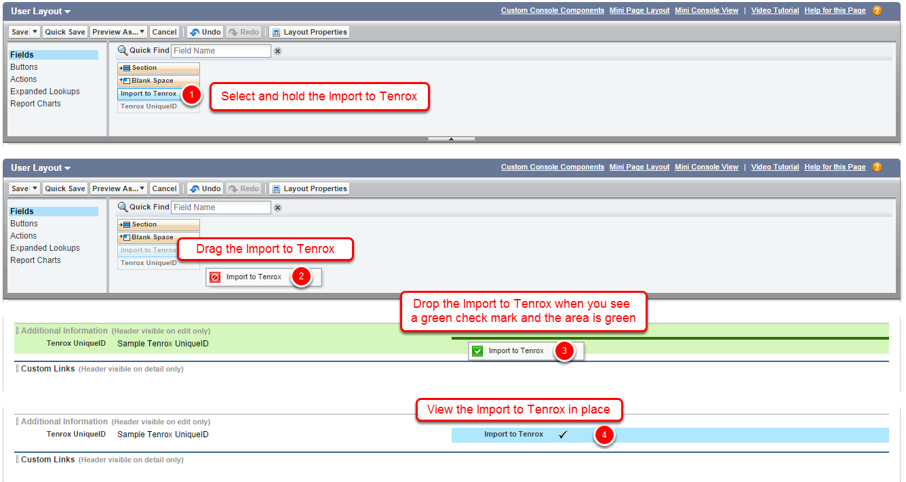
Task: Select Buttons category in upper panel
Action: (24, 67)
